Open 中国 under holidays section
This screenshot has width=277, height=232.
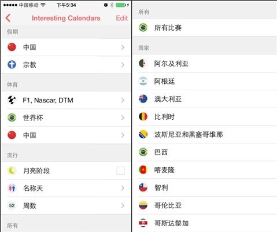66,47
